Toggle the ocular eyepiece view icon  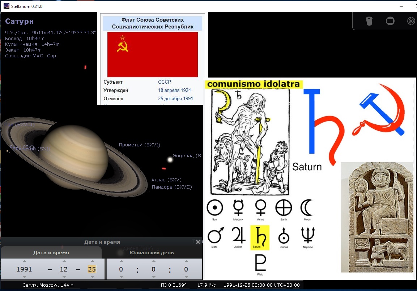pyautogui.click(x=369, y=21)
